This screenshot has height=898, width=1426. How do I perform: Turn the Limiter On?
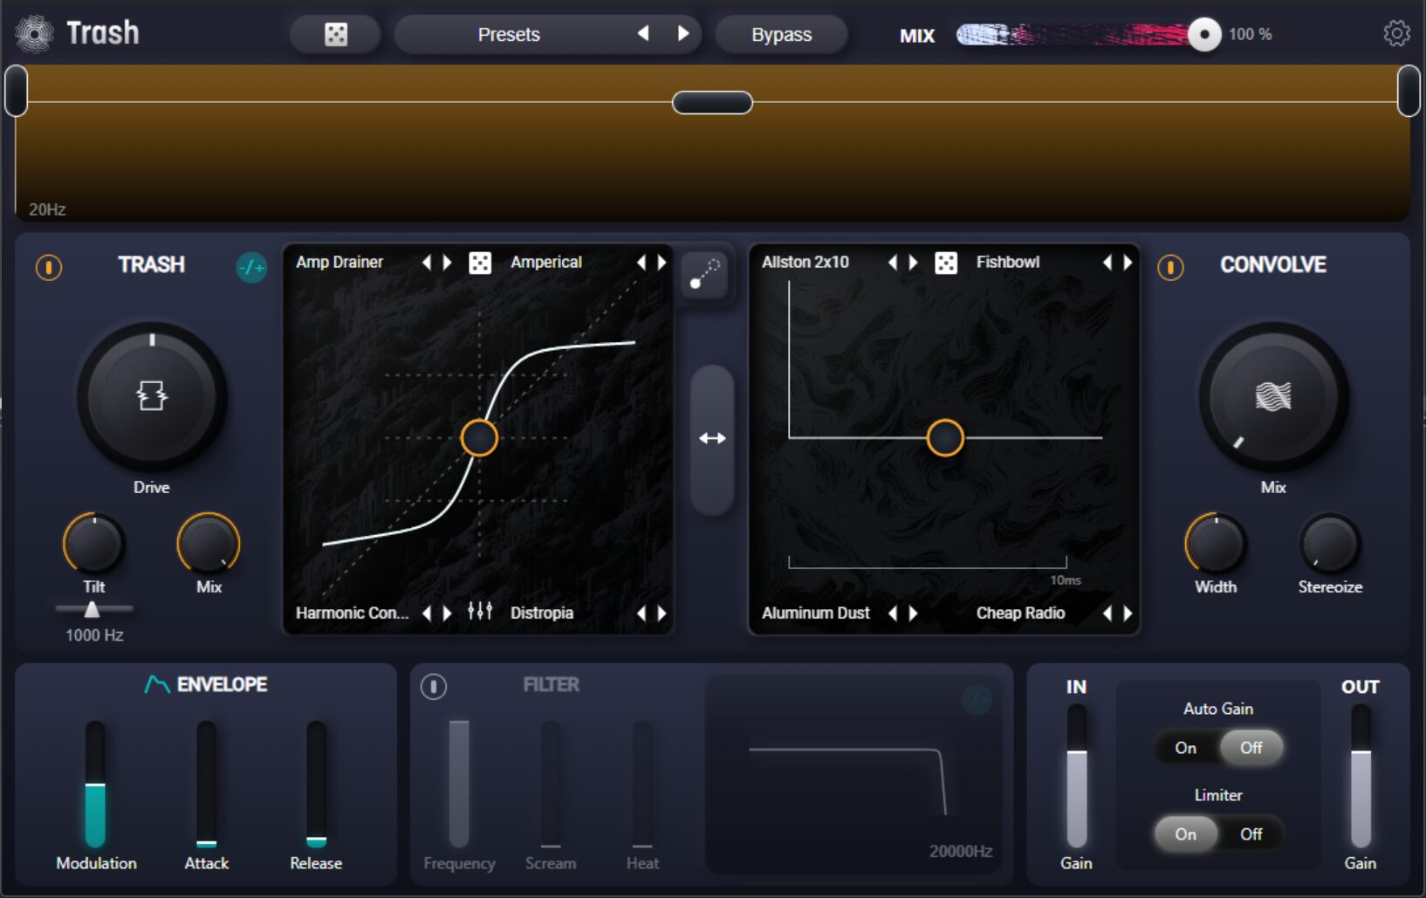point(1185,834)
